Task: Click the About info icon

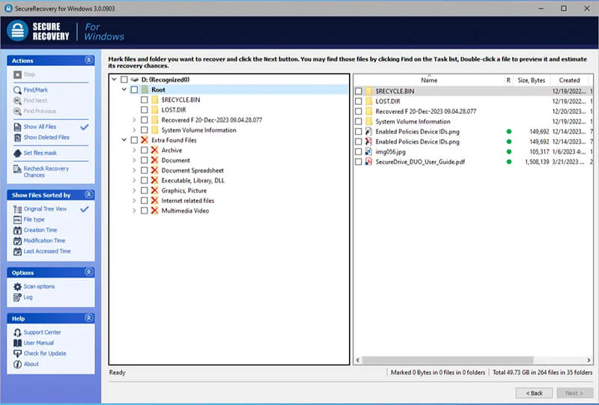Action: (x=17, y=364)
